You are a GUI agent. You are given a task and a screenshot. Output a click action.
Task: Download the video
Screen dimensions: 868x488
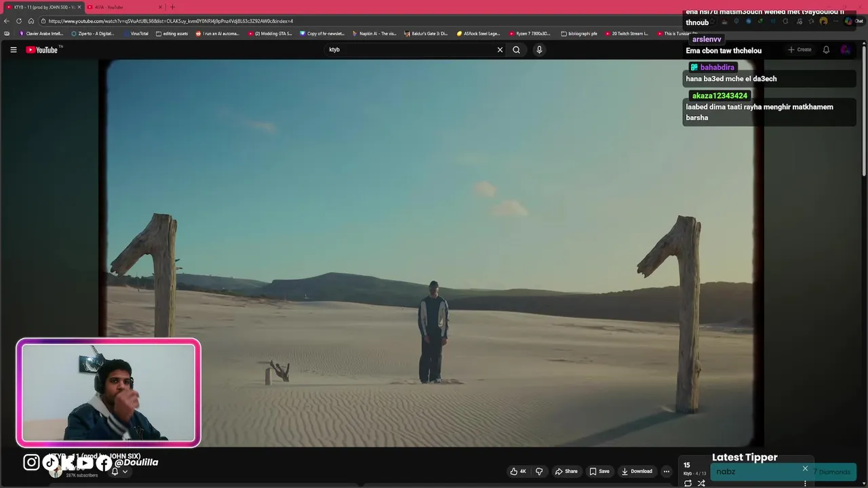[637, 471]
